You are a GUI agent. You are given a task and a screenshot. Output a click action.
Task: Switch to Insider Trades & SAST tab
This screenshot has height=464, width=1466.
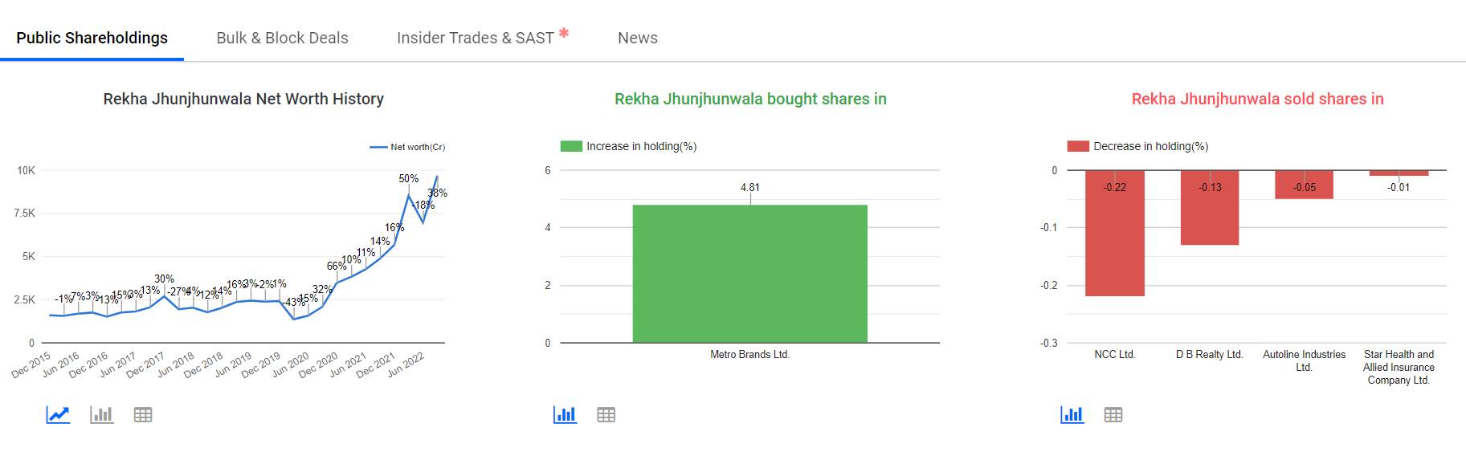click(475, 38)
